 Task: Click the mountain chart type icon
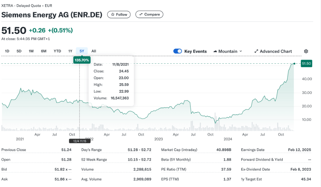(x=215, y=51)
